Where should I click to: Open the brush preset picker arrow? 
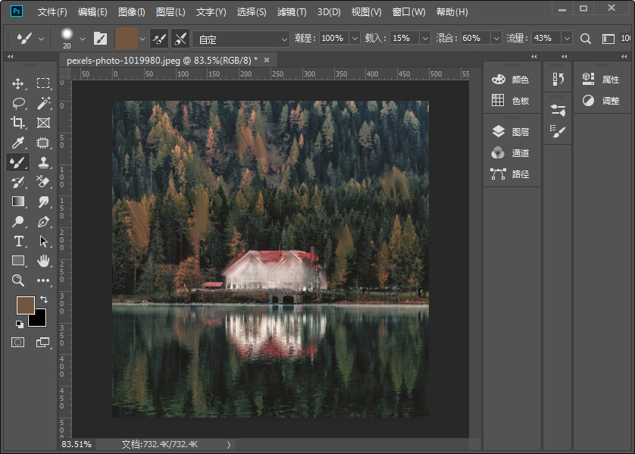click(x=82, y=39)
